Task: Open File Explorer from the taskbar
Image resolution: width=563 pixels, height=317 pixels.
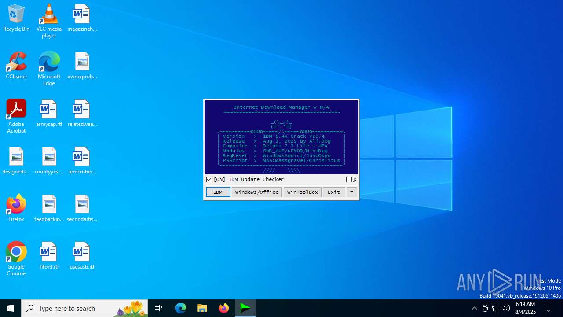Action: click(x=202, y=308)
